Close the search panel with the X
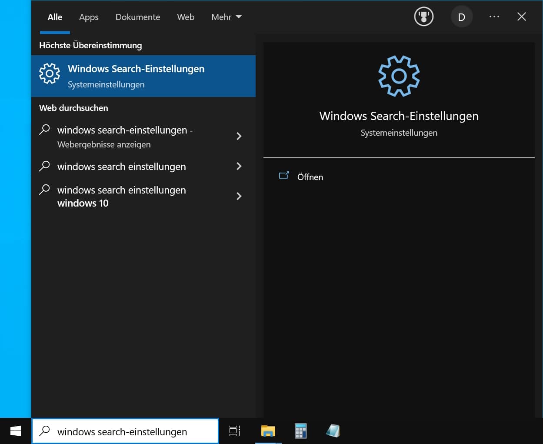The height and width of the screenshot is (444, 543). click(x=522, y=17)
